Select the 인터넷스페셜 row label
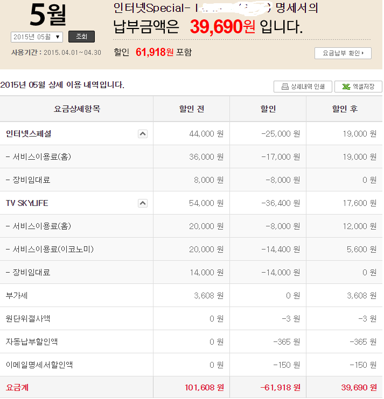The width and height of the screenshot is (384, 399). [x=29, y=134]
